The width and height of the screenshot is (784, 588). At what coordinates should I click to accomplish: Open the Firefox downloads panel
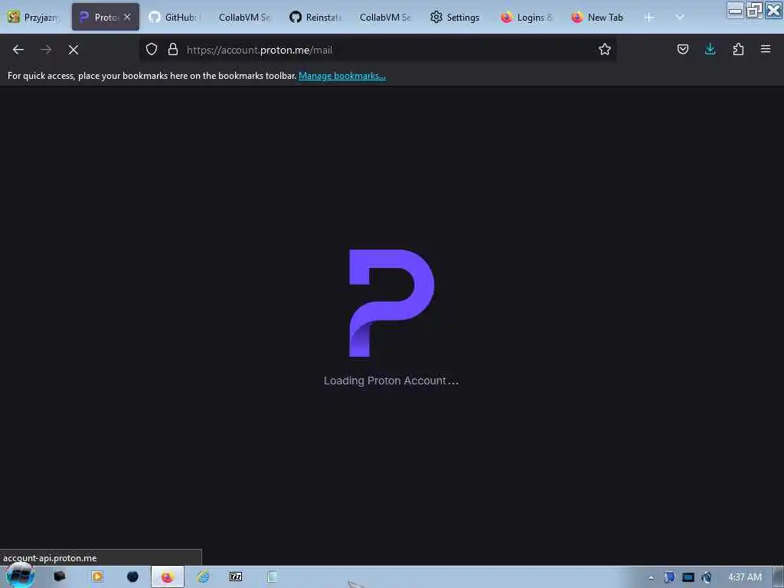(710, 49)
